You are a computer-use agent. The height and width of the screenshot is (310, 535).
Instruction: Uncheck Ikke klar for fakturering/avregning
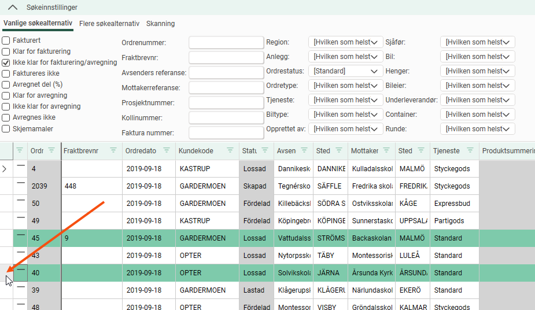pos(6,62)
